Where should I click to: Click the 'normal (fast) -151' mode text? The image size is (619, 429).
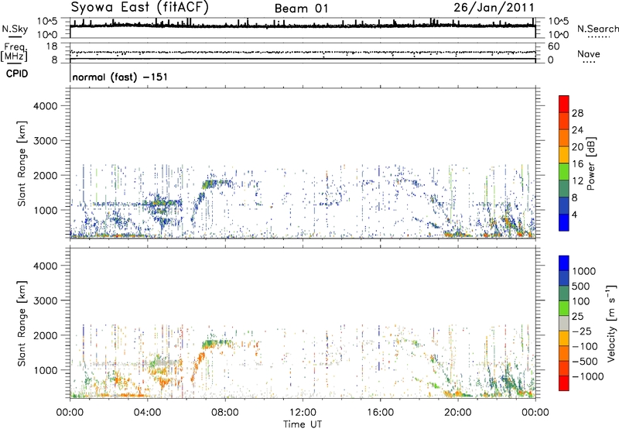120,77
